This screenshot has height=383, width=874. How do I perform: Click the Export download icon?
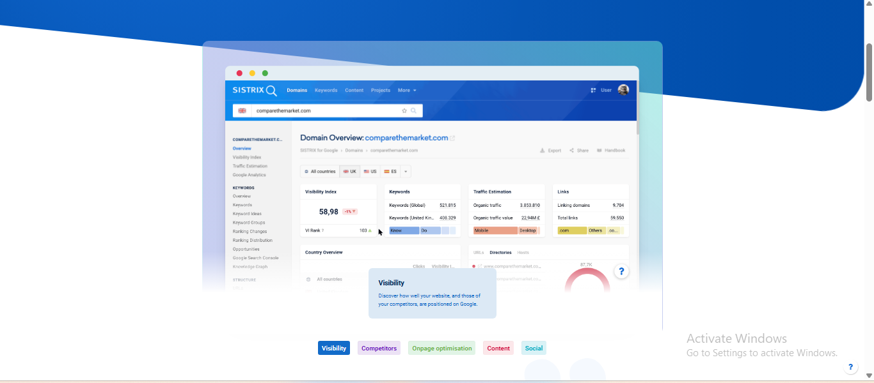(x=543, y=151)
